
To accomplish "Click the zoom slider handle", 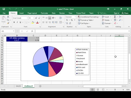I will (115, 90).
